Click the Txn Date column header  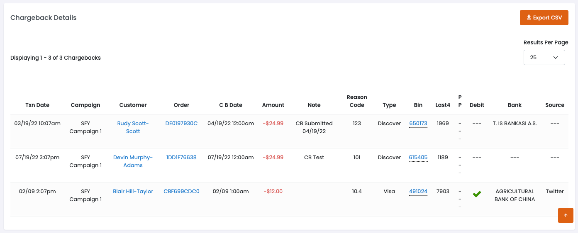(37, 105)
